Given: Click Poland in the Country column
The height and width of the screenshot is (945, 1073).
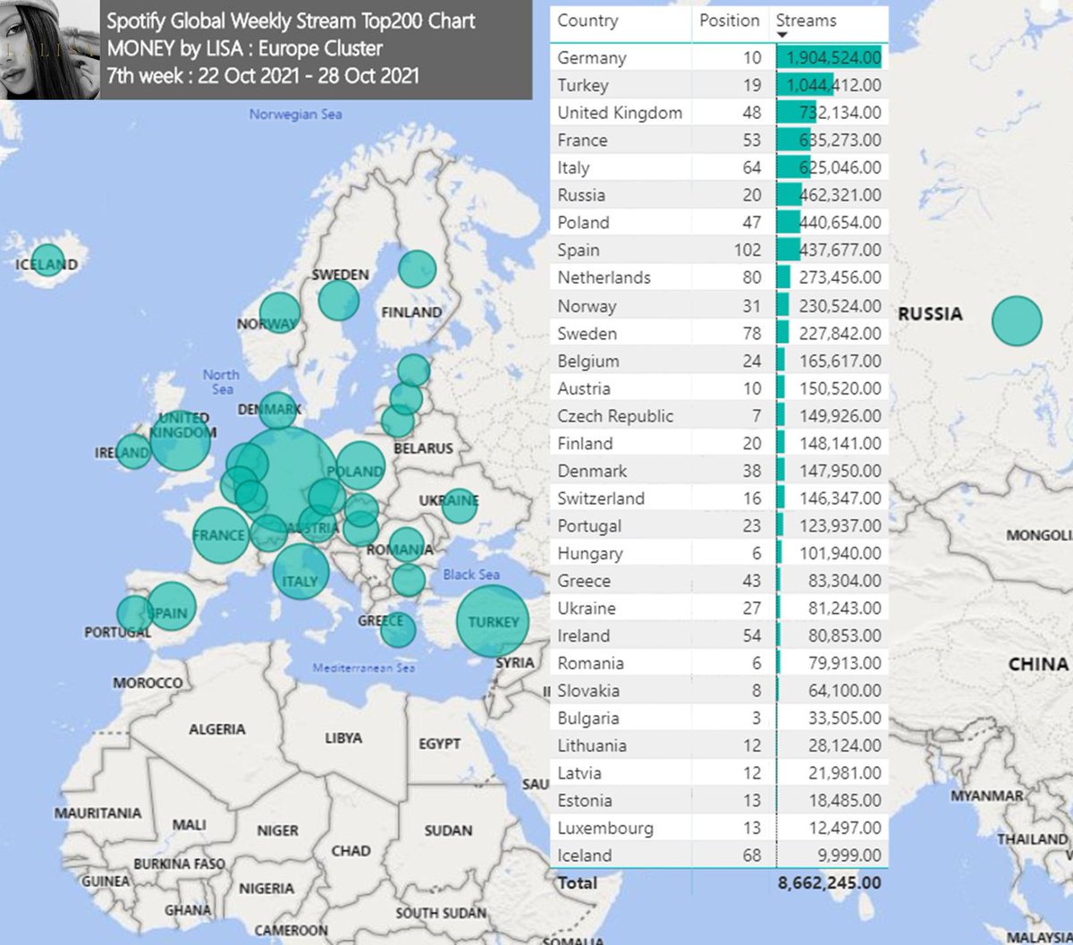Looking at the screenshot, I should 583,223.
